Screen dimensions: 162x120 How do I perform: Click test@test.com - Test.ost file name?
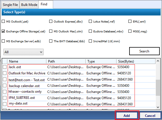27,80
